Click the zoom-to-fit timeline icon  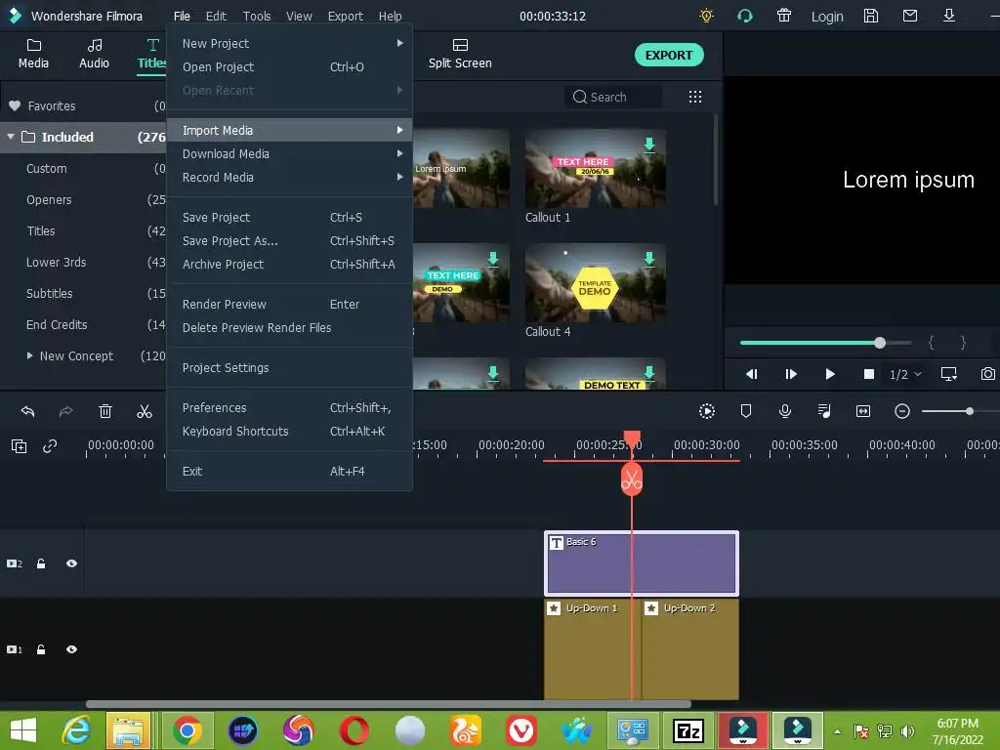tap(863, 411)
